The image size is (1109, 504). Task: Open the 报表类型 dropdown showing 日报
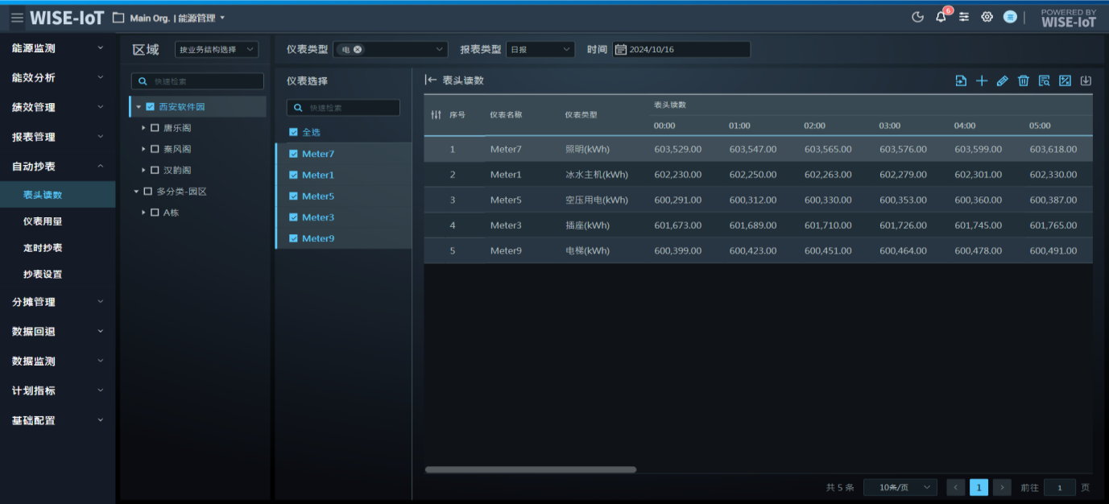pos(540,50)
